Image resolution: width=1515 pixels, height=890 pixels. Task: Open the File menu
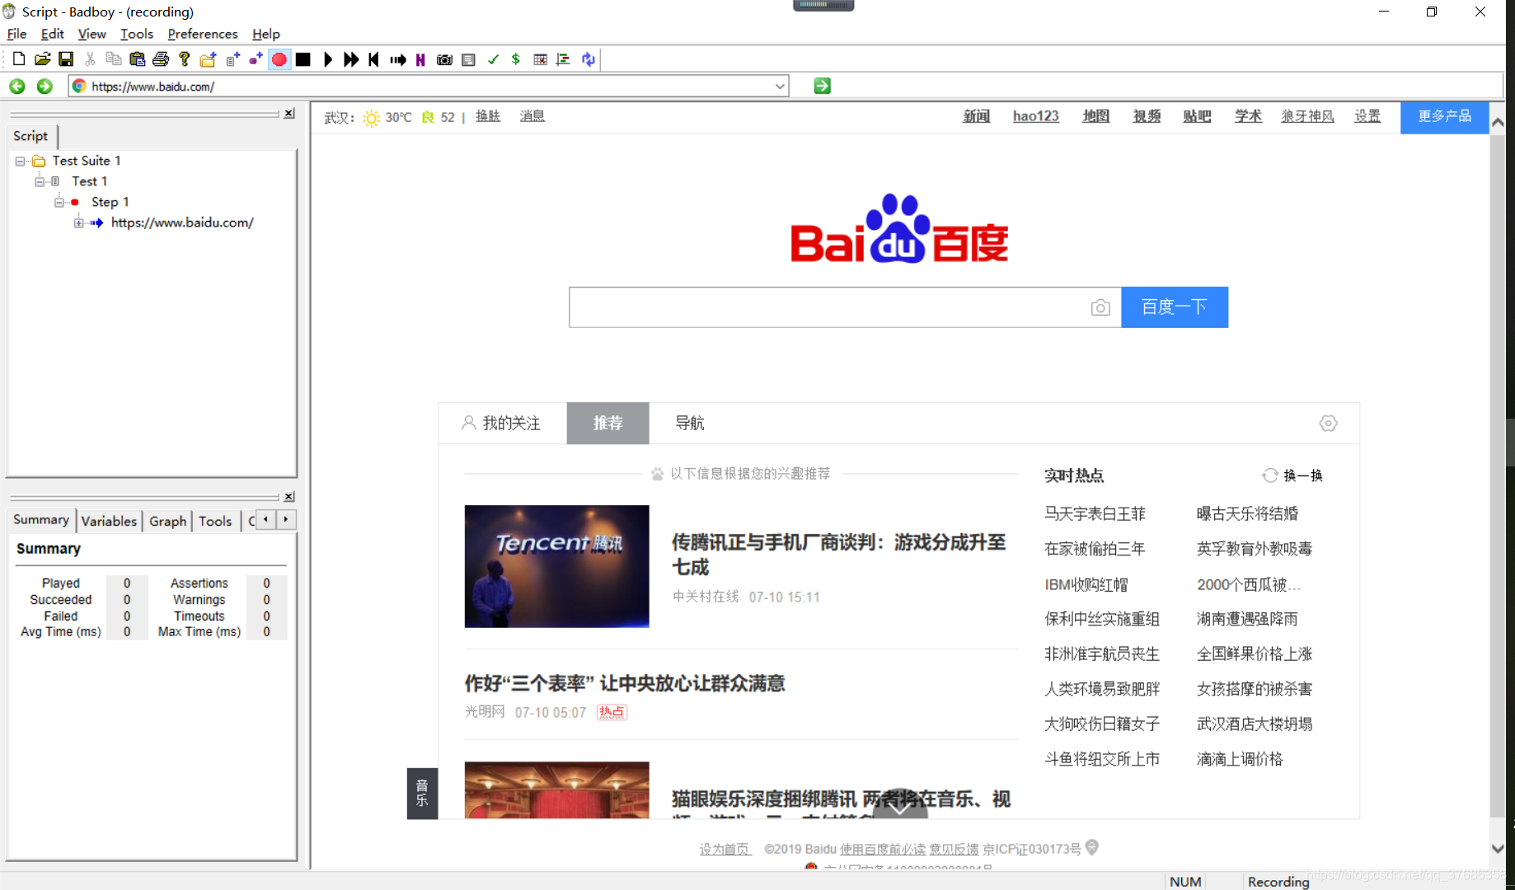tap(16, 34)
